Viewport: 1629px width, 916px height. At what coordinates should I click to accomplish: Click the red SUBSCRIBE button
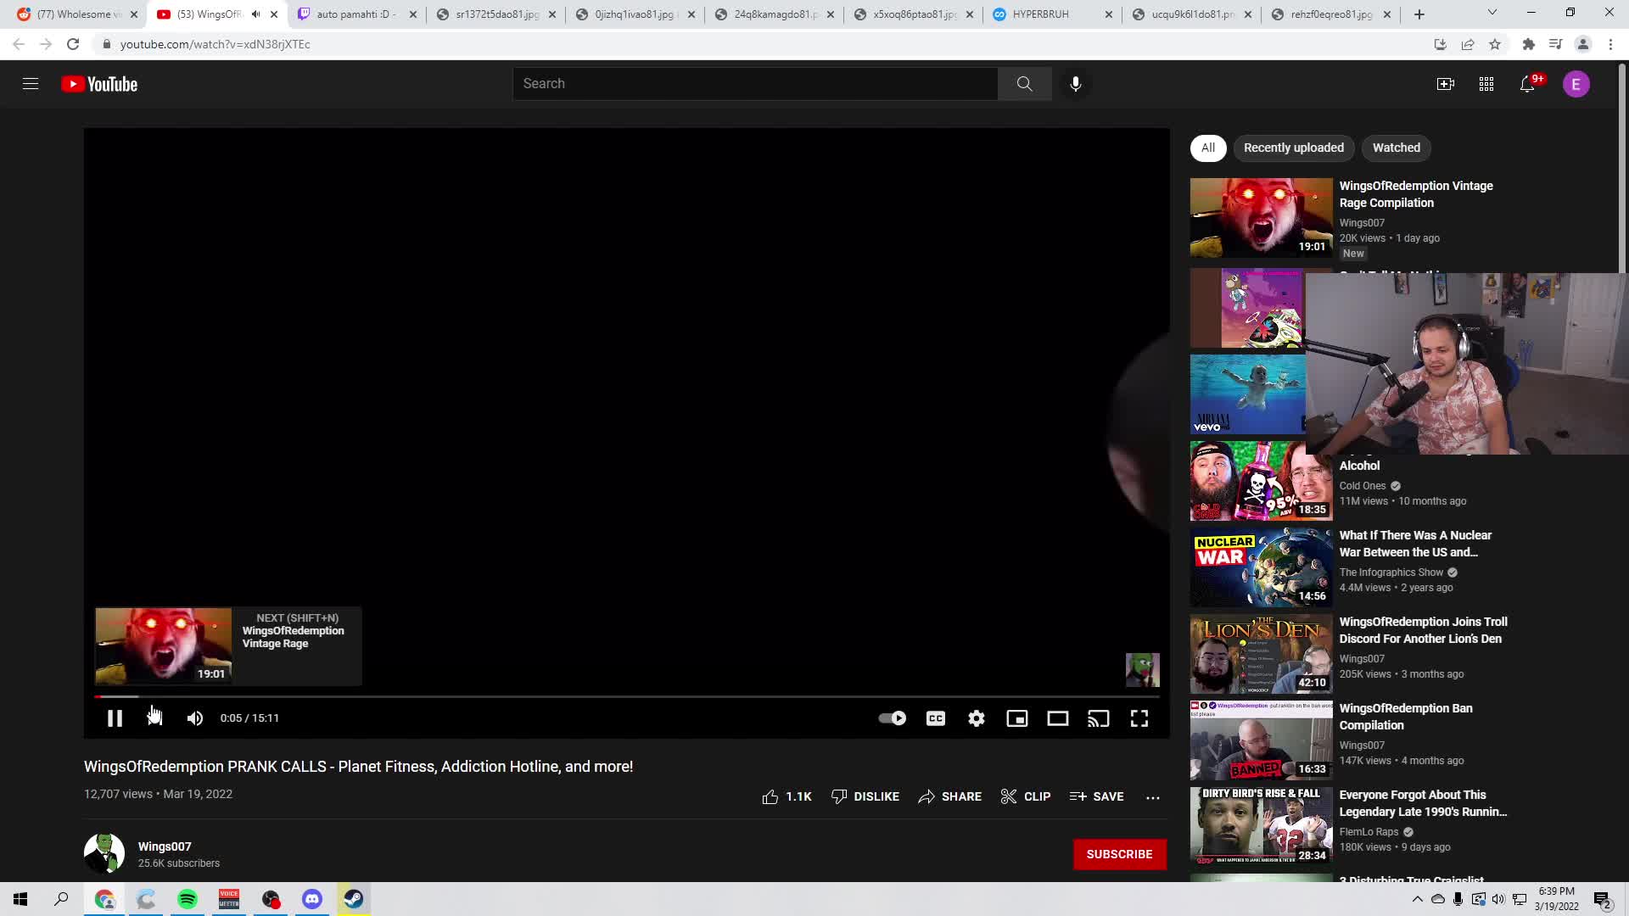point(1119,854)
